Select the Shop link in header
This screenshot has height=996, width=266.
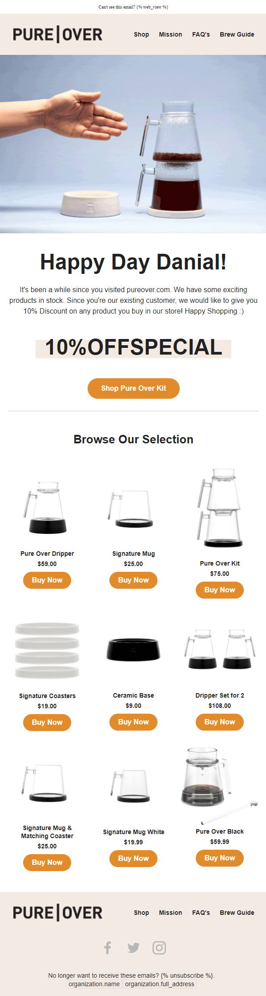coord(141,34)
